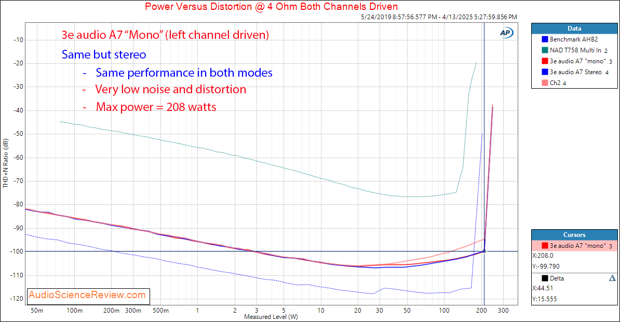This screenshot has height=322, width=620.
Task: Click cursor X:208.0 value
Action: (x=543, y=256)
